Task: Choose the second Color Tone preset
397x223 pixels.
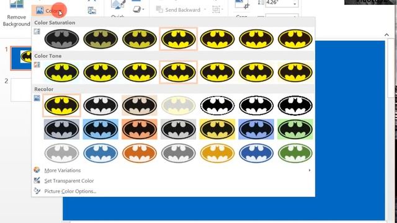Action: [x=100, y=72]
